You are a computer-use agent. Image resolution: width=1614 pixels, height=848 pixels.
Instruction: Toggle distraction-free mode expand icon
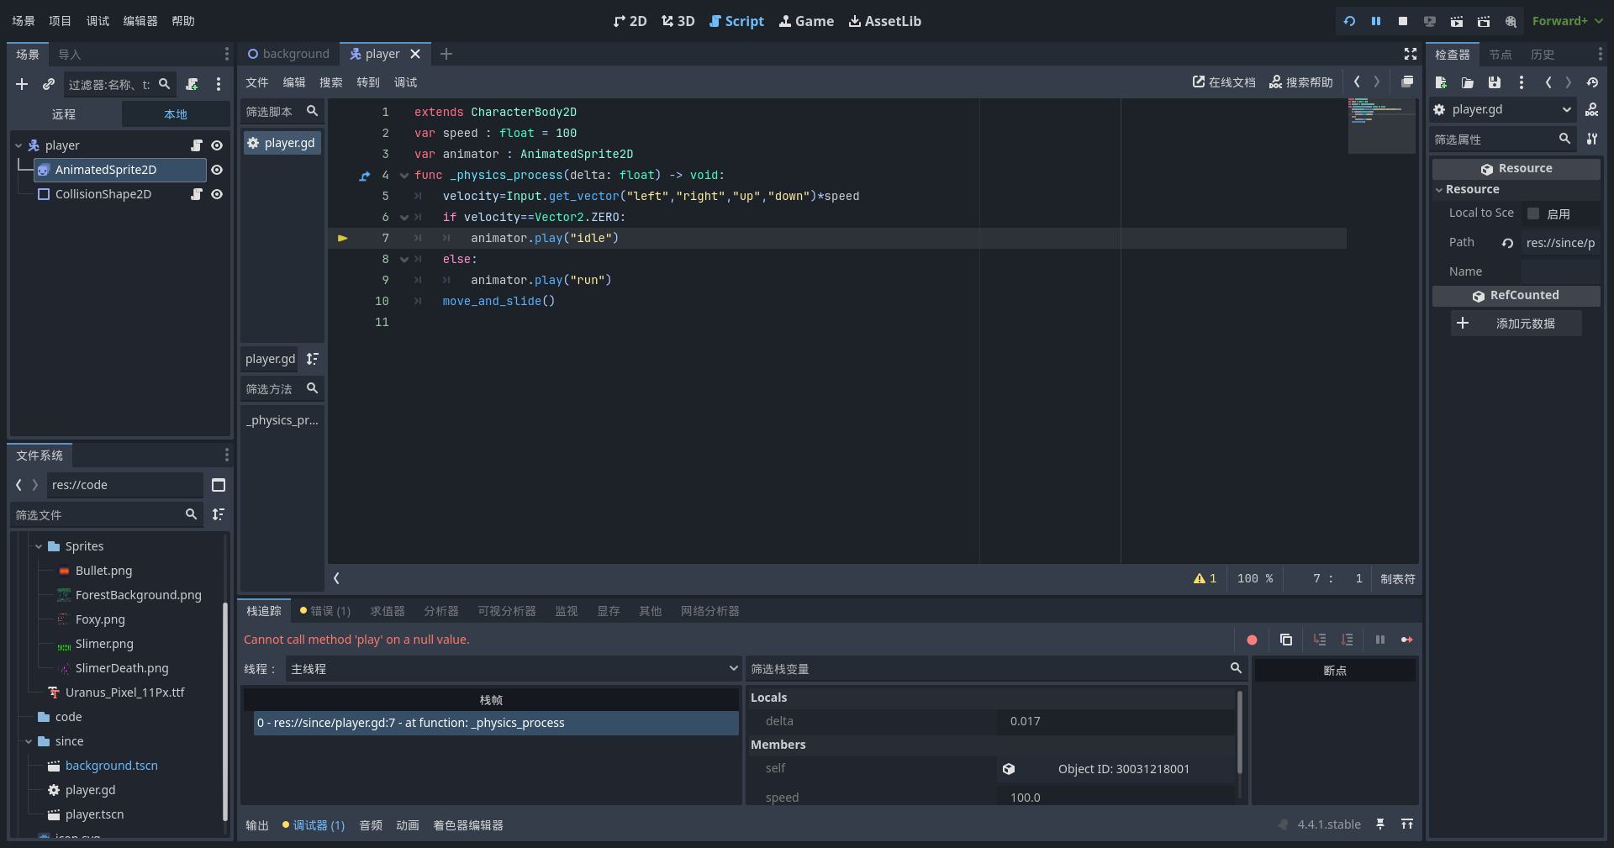click(1411, 54)
